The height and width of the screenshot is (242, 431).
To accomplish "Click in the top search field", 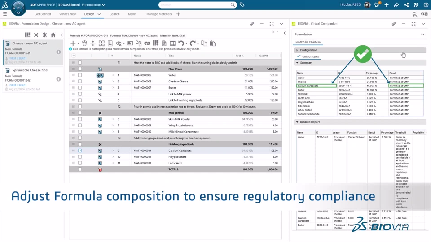I will coord(194,4).
